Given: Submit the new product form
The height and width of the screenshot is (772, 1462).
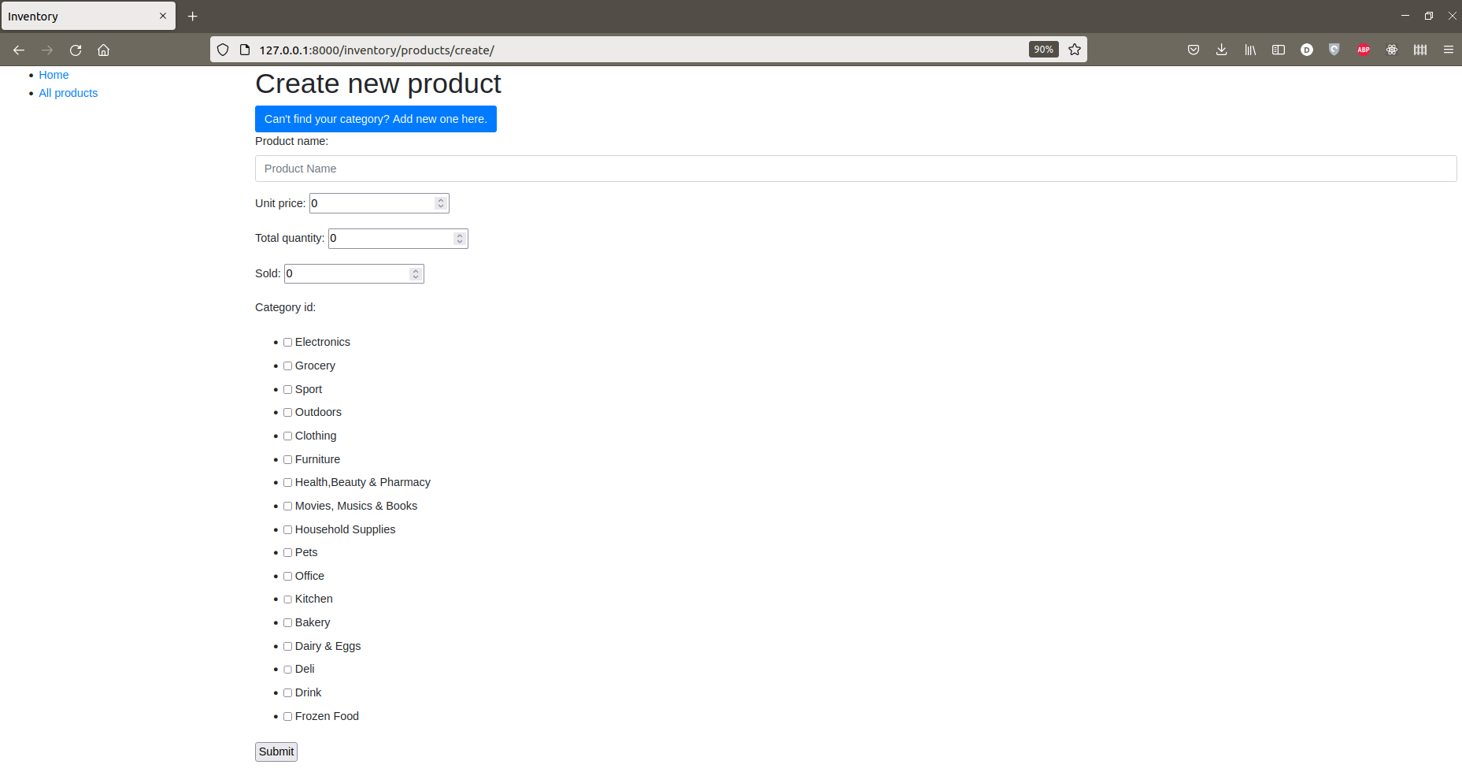Looking at the screenshot, I should [276, 752].
